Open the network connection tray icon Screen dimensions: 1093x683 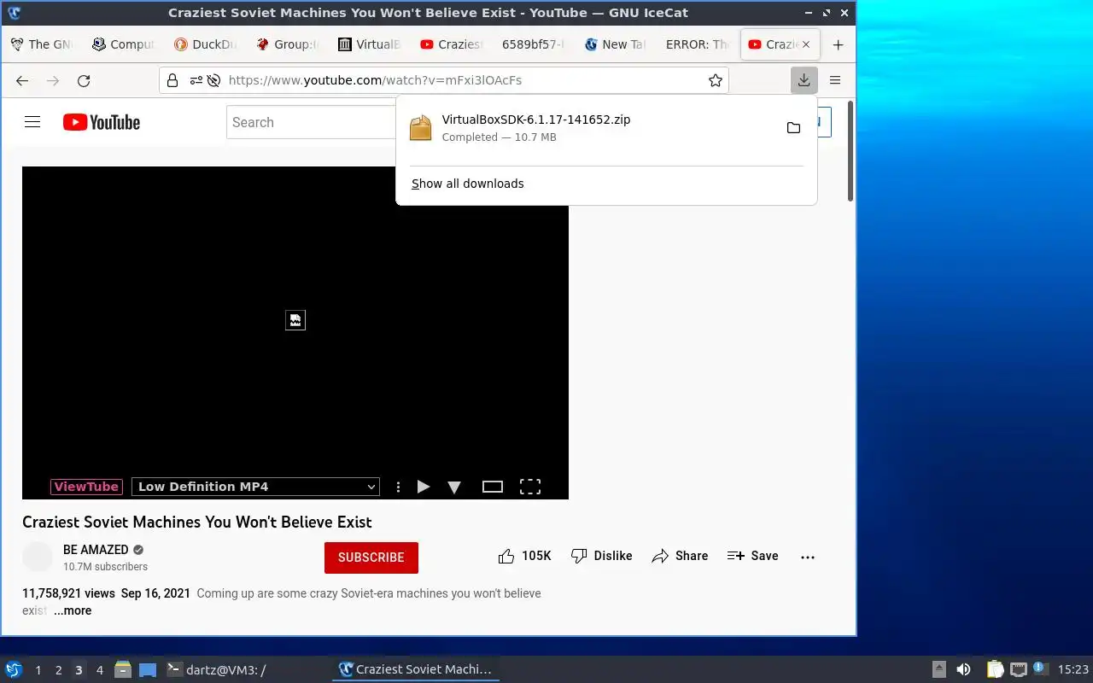[1019, 669]
